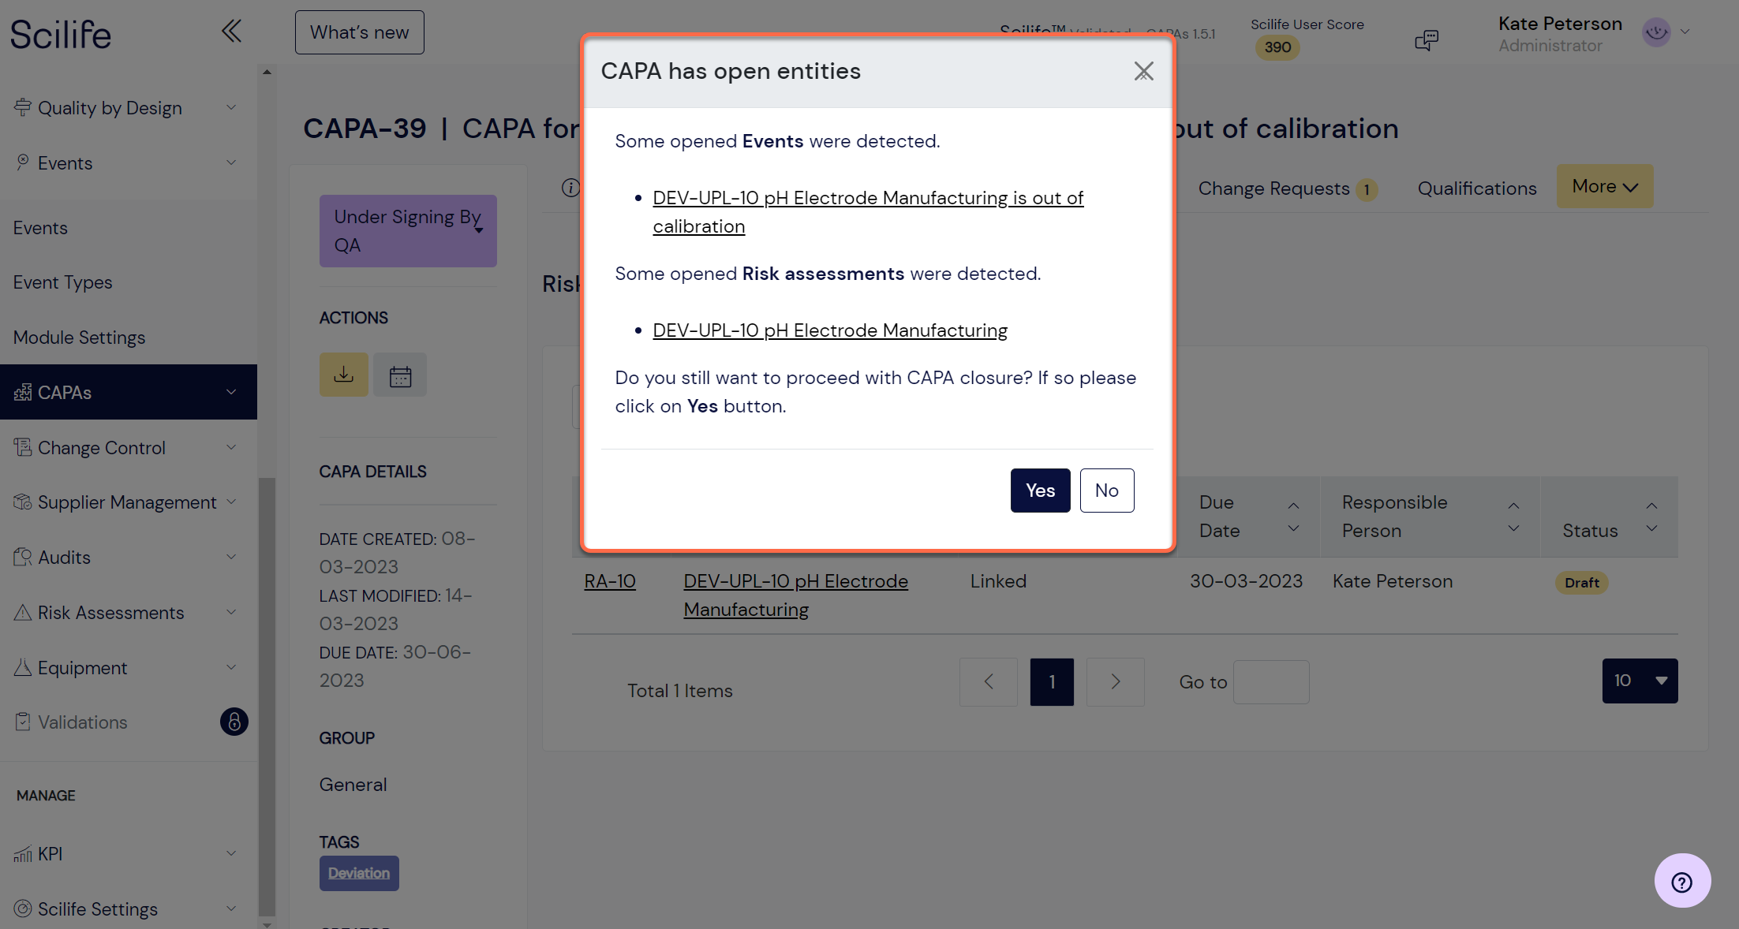Click the Scilife Settings gear icon

point(23,908)
